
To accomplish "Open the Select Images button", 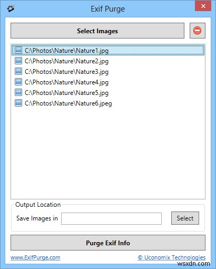I will coord(97,31).
